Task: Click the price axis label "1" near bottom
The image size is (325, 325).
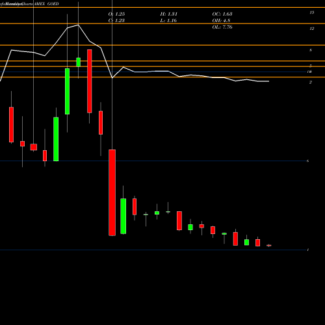Action: tap(308, 250)
